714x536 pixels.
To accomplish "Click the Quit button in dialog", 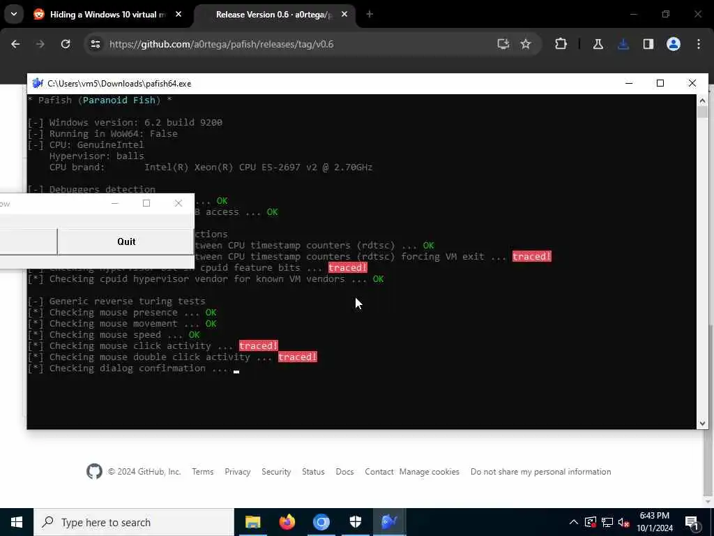I will point(126,241).
